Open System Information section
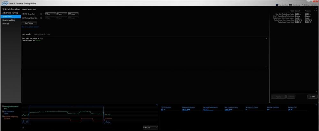319x131 pixels. pos(11,9)
